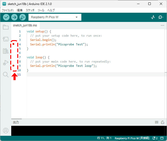
Task: Click the Verify checkmark button
Action: click(6, 17)
